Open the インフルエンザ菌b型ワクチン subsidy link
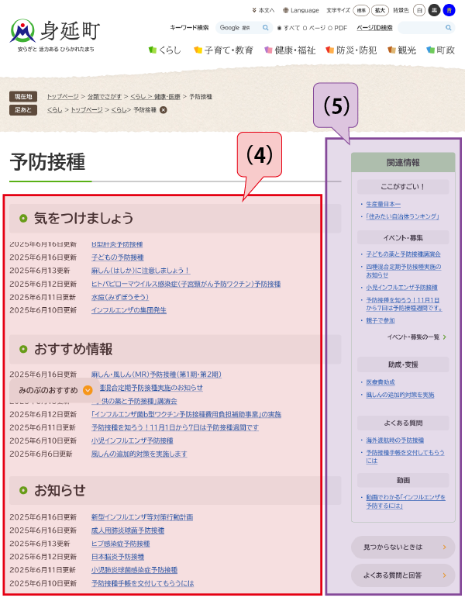The image size is (465, 608). point(186,414)
